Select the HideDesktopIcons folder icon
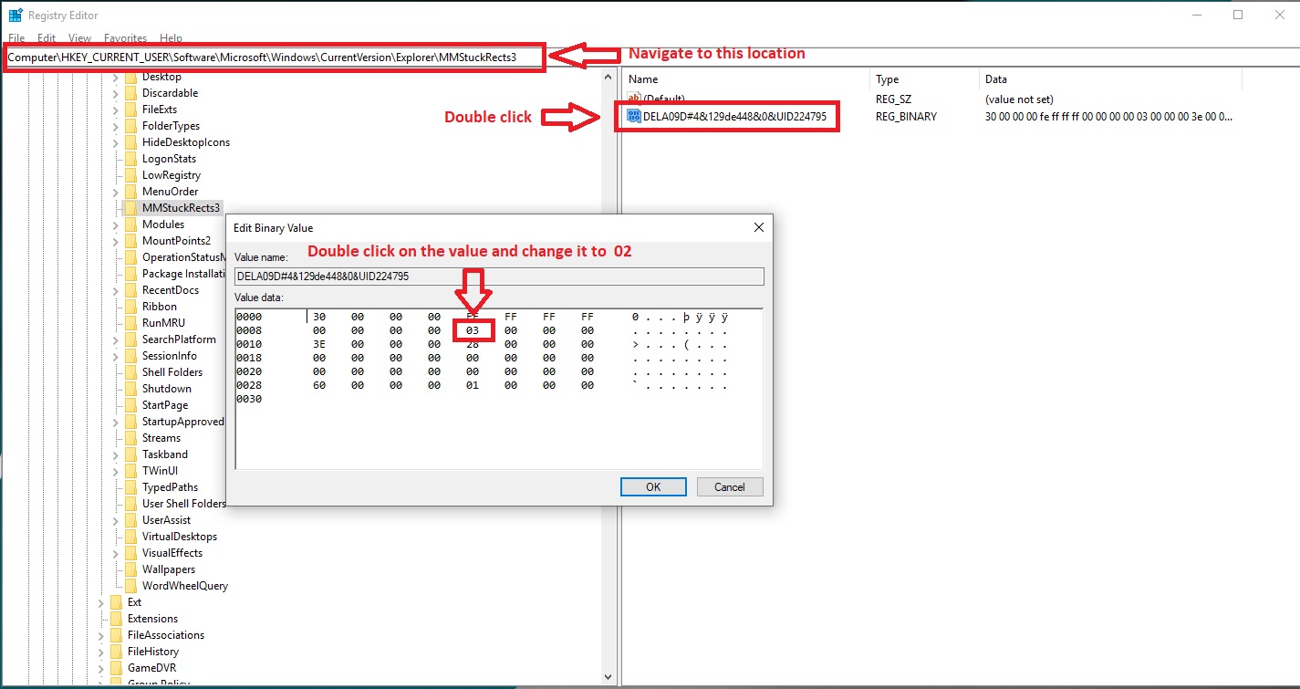1300x689 pixels. pyautogui.click(x=130, y=142)
